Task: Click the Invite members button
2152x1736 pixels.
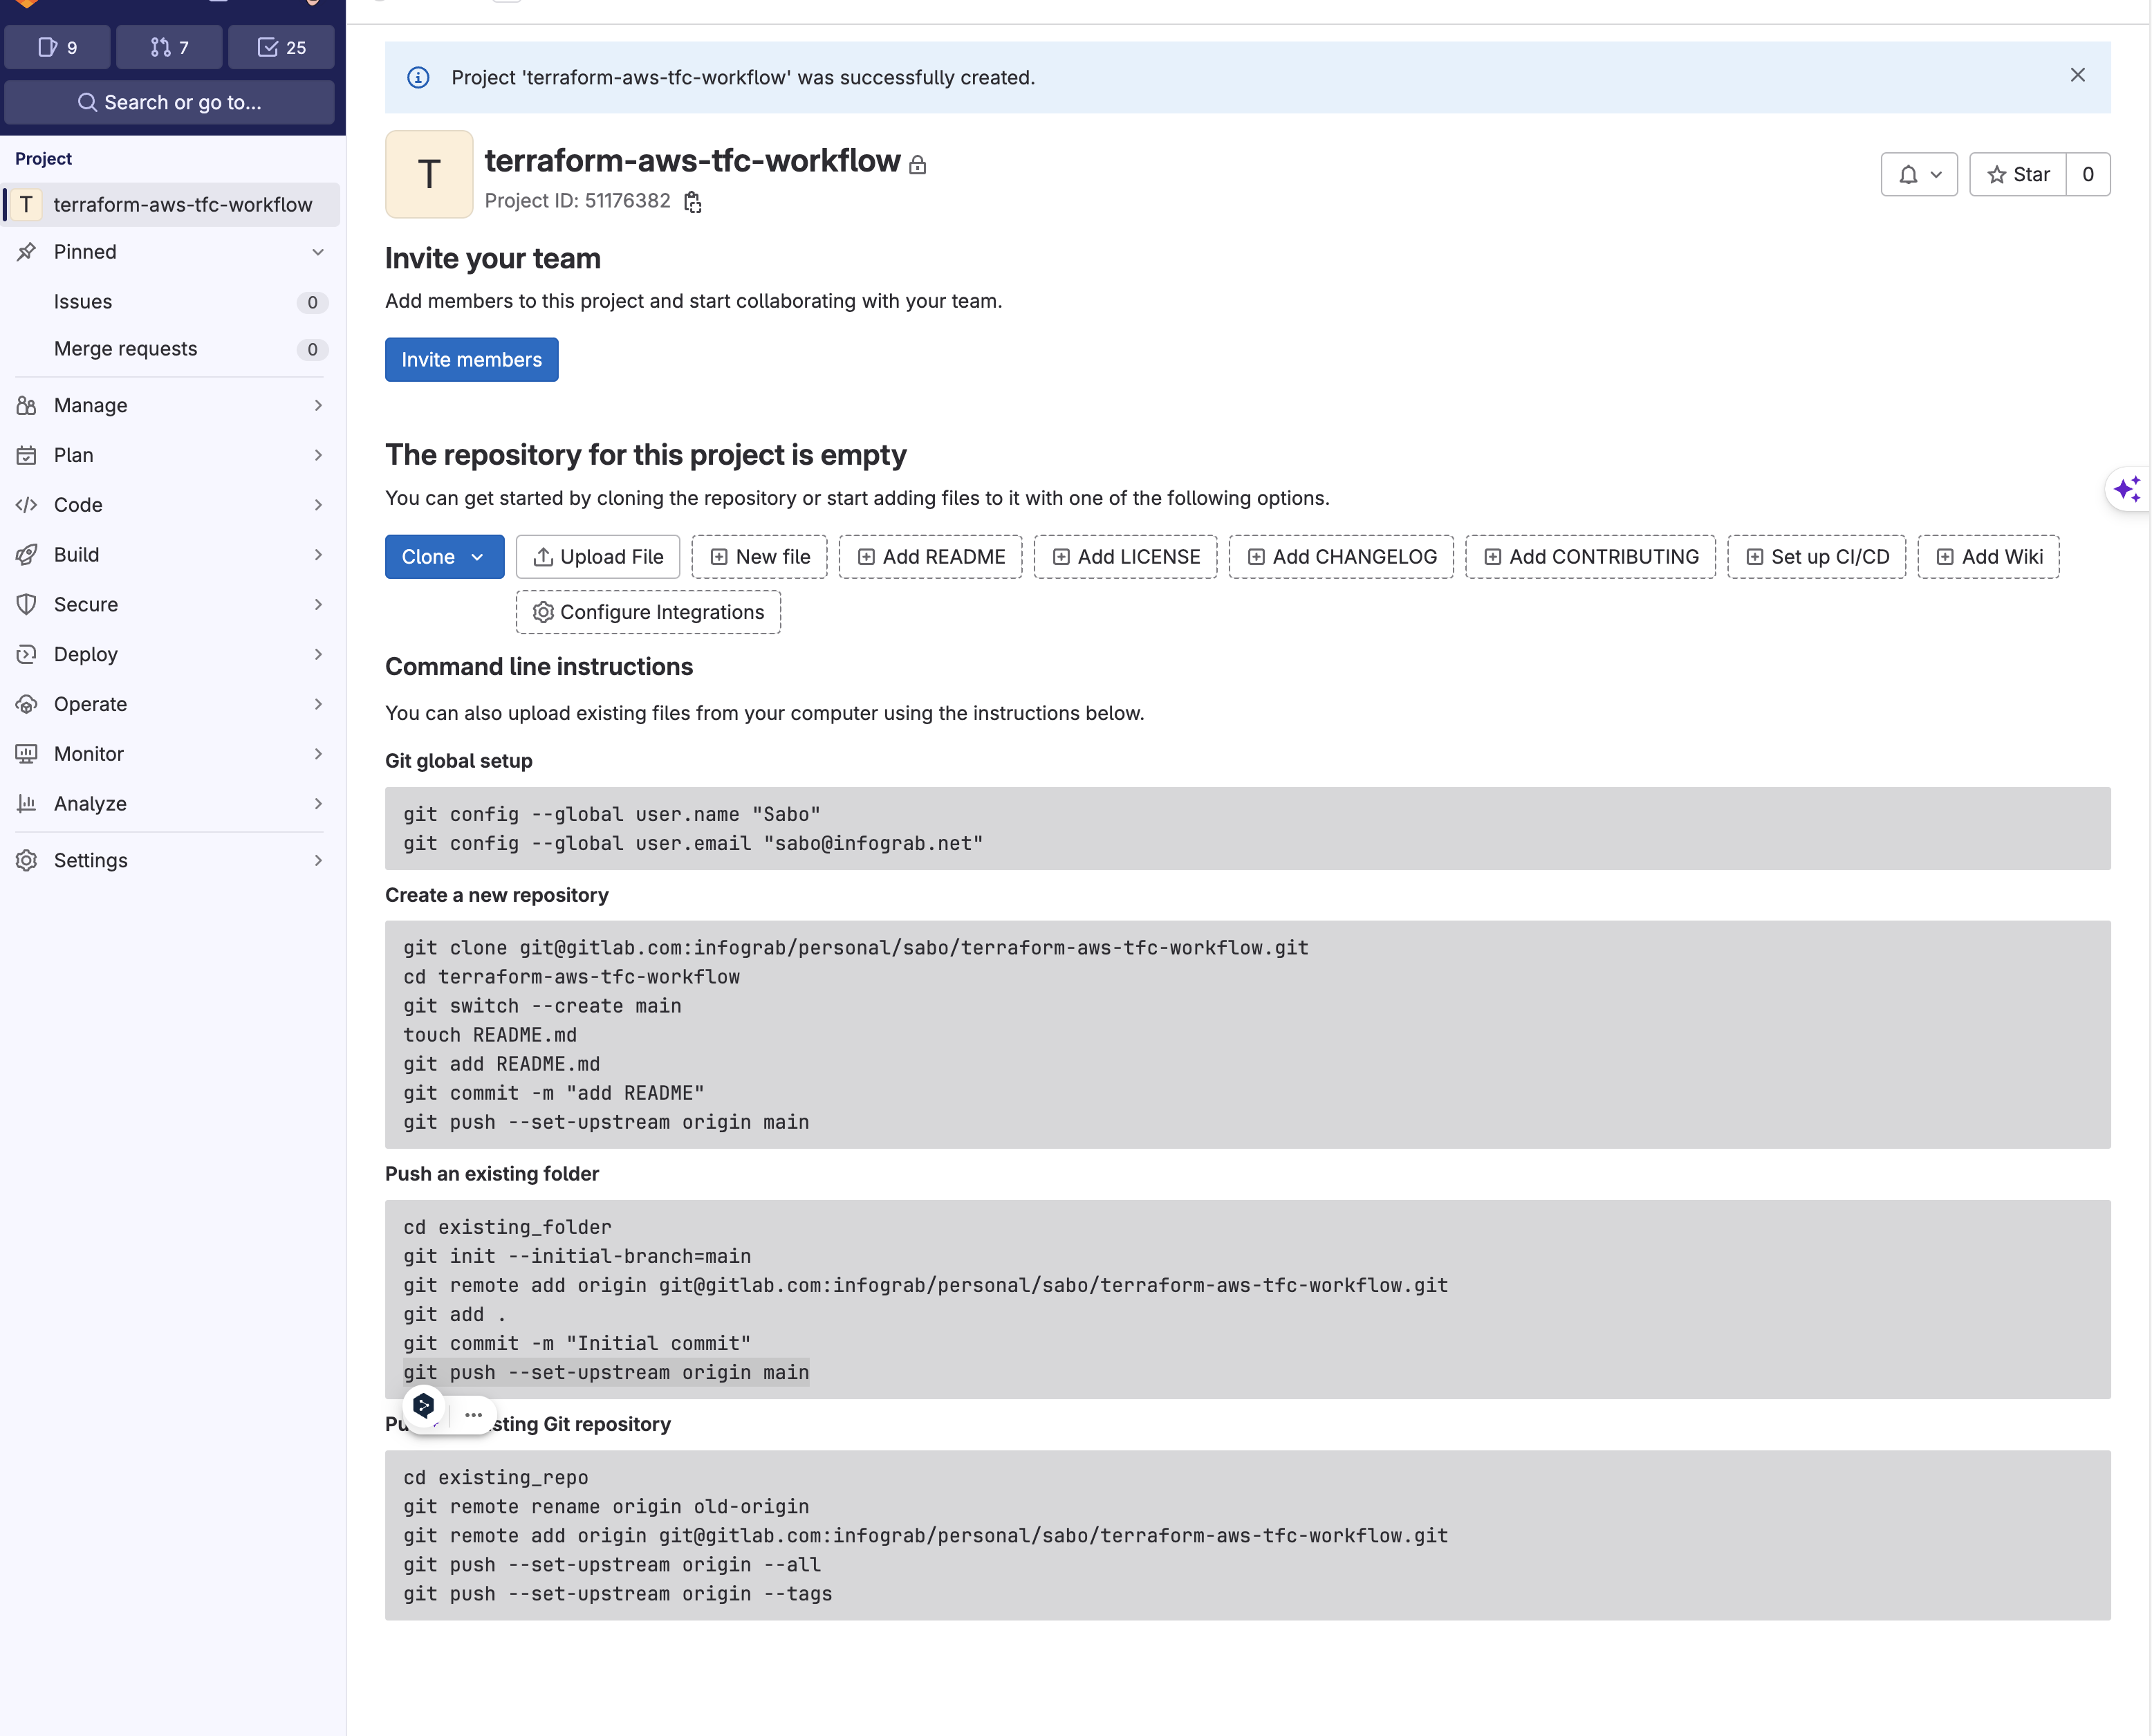Action: pyautogui.click(x=471, y=360)
